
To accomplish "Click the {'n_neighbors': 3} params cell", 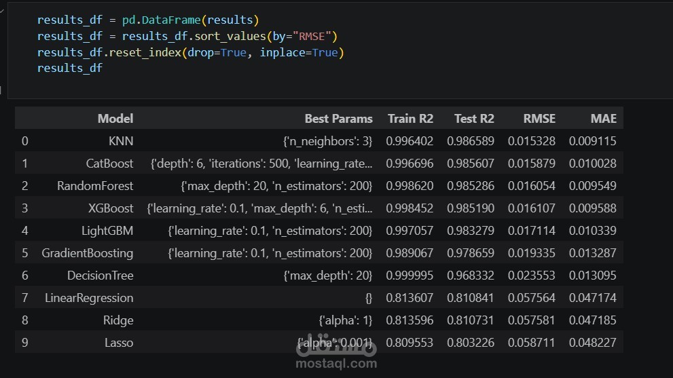I will click(327, 141).
